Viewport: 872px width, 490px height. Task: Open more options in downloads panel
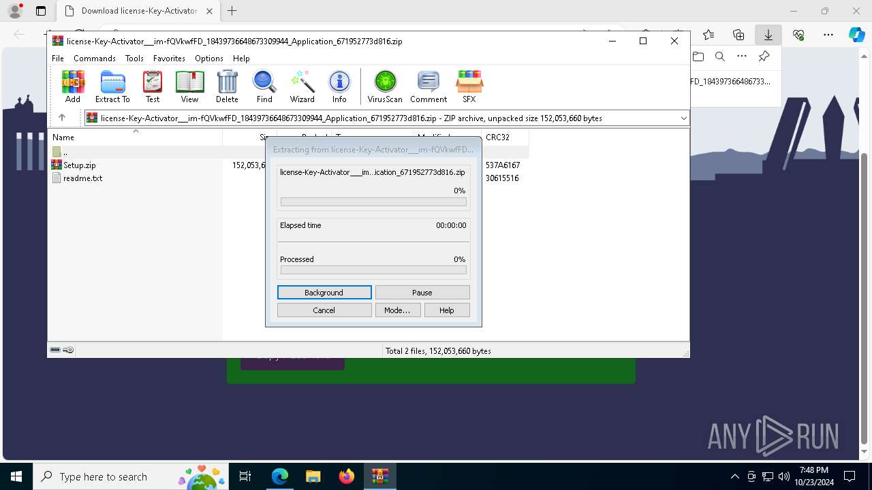tap(742, 57)
